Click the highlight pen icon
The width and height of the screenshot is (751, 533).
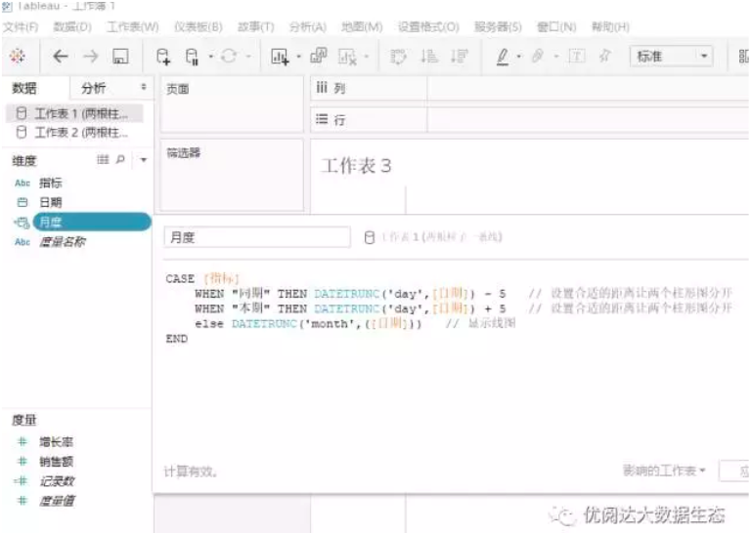(503, 57)
